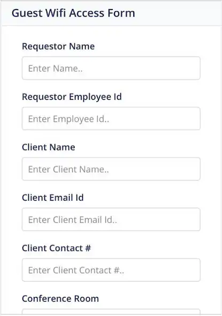Activate the Client Contact # input box
The image size is (222, 316).
click(111, 270)
